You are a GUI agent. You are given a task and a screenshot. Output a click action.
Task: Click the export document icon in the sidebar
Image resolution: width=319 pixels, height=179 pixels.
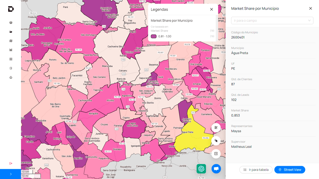[x=11, y=68]
